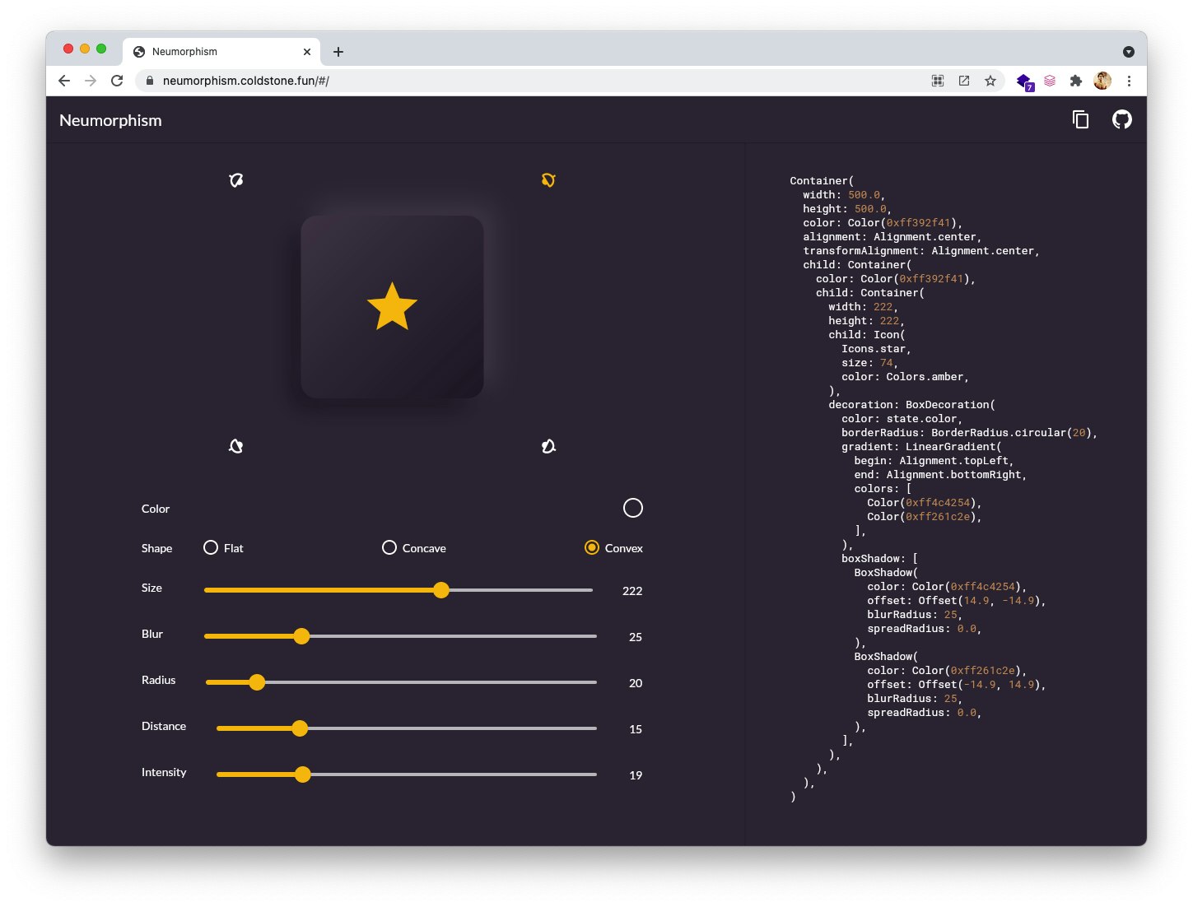Image resolution: width=1193 pixels, height=907 pixels.
Task: Select the Flat shape option
Action: (x=223, y=548)
